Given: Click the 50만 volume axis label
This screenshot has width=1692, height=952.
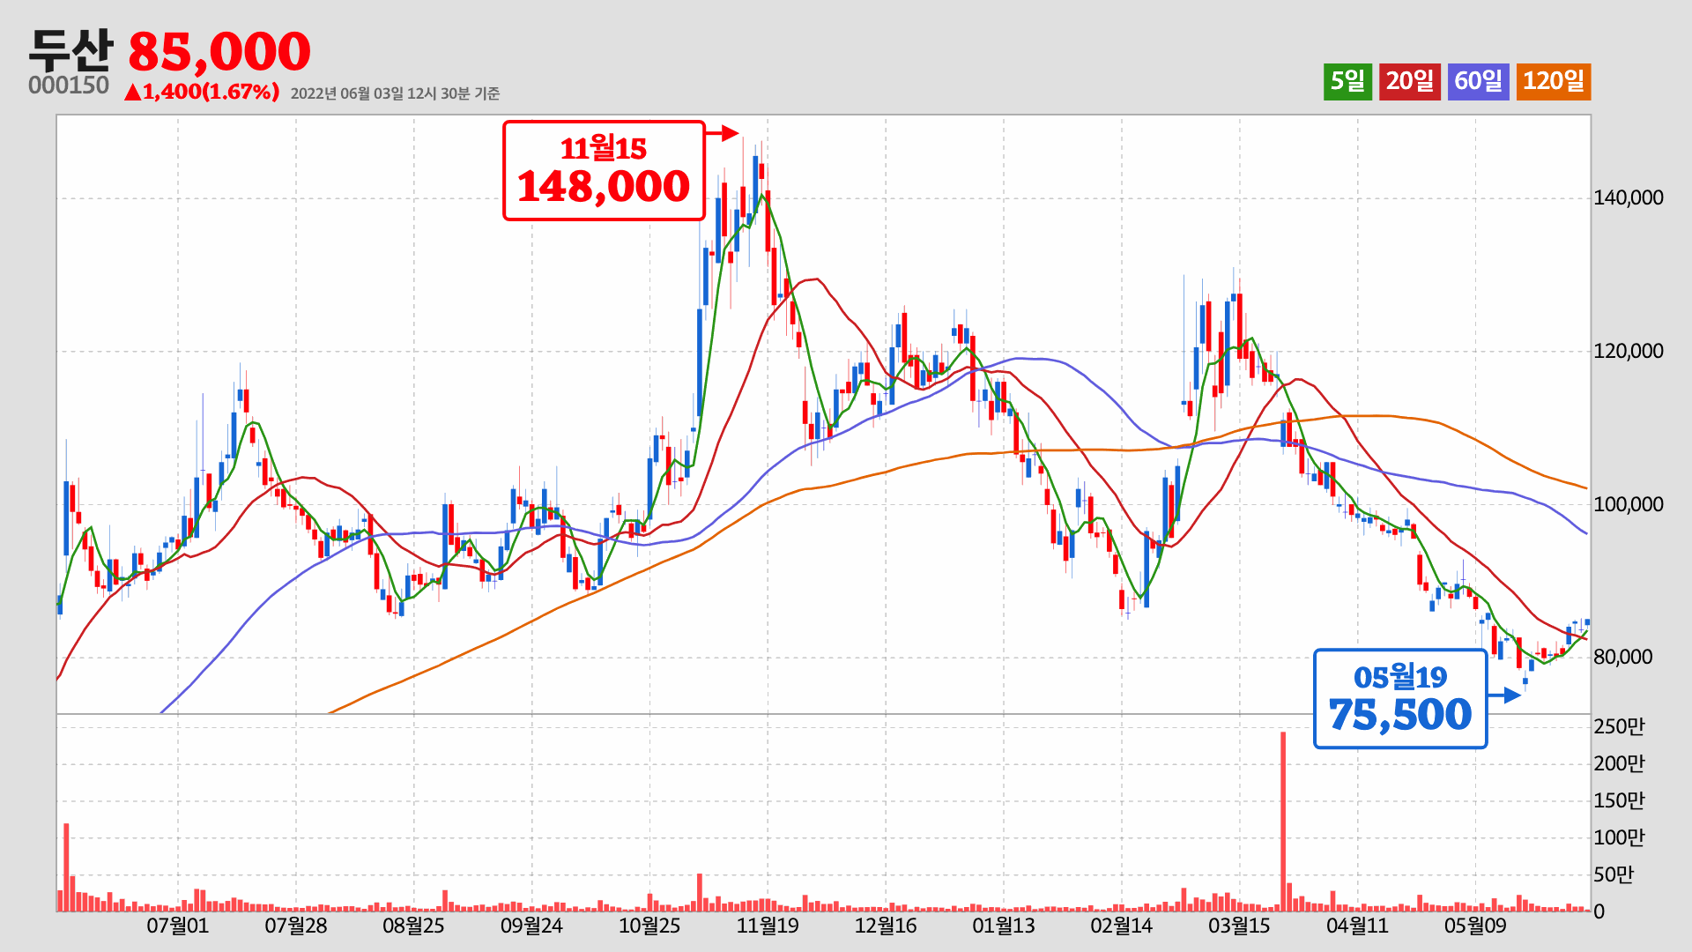Looking at the screenshot, I should point(1614,875).
